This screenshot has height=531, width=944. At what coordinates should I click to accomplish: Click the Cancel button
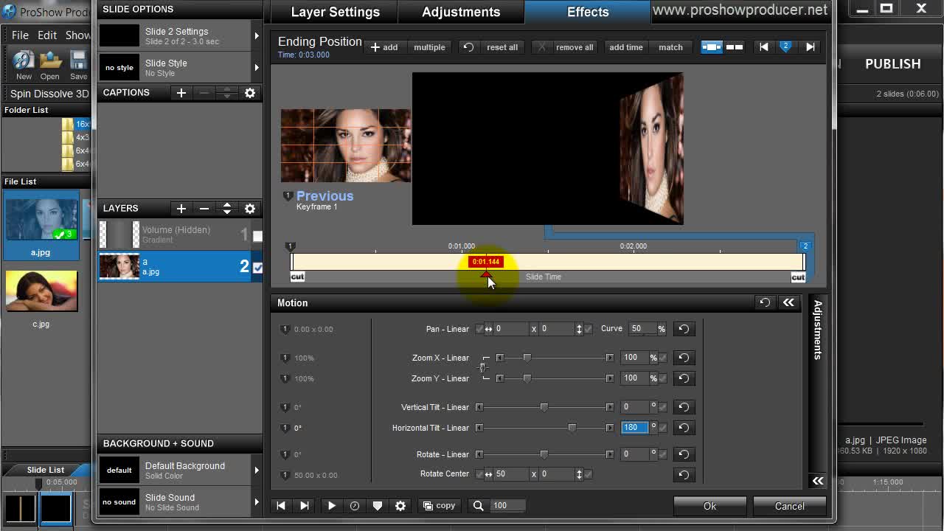click(789, 506)
